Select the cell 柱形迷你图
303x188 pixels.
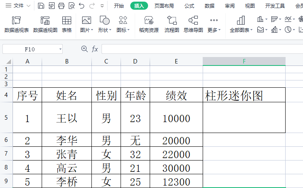[244, 95]
